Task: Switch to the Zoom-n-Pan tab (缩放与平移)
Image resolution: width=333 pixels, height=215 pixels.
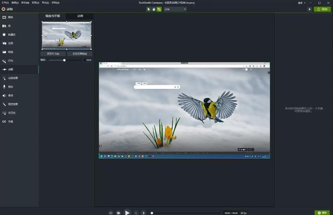Action: pyautogui.click(x=53, y=16)
